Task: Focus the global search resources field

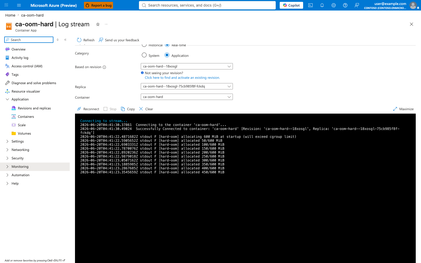Action: (207, 5)
